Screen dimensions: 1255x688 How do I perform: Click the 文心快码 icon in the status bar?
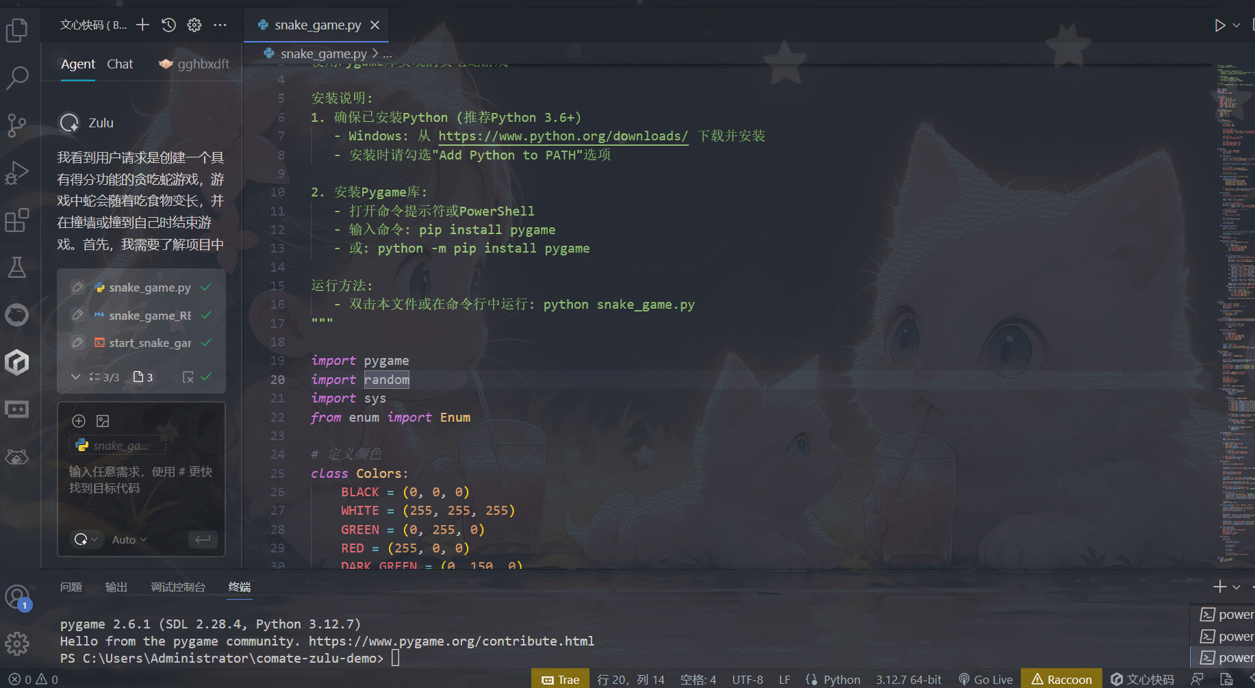point(1143,679)
